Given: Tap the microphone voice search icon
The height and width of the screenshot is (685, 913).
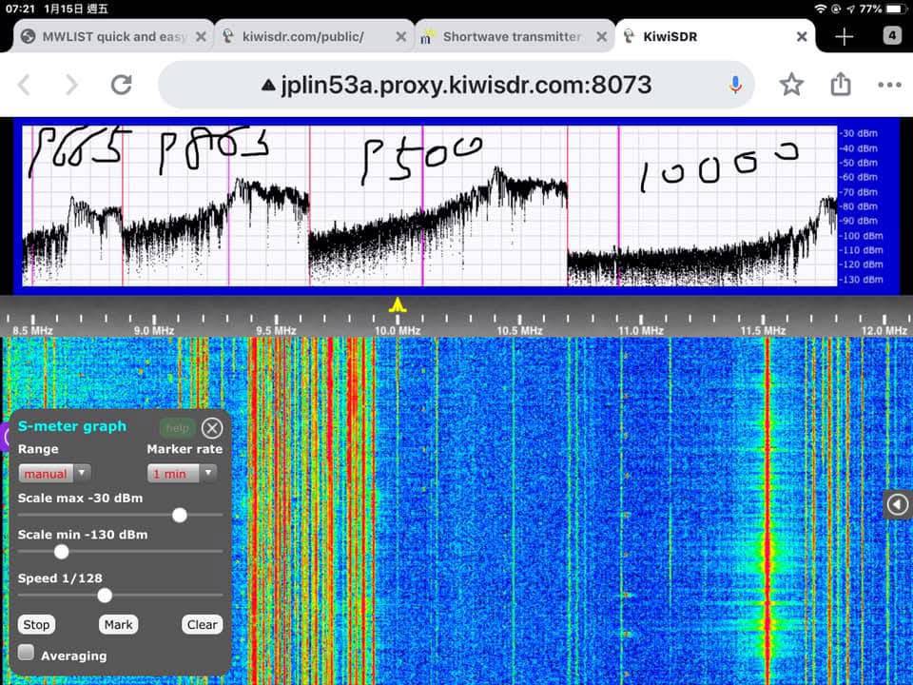Looking at the screenshot, I should [x=735, y=85].
